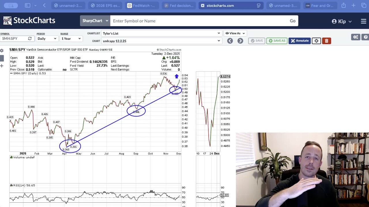Click the 0.360 April low label

[66, 149]
